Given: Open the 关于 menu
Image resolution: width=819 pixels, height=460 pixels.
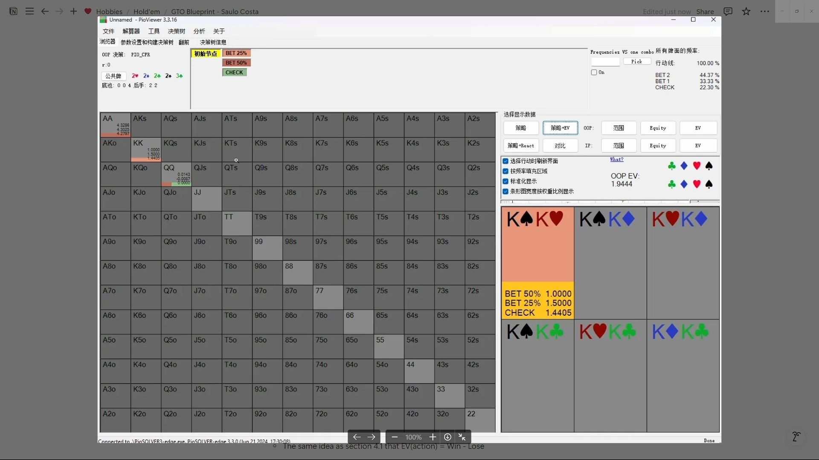Looking at the screenshot, I should click(x=219, y=31).
